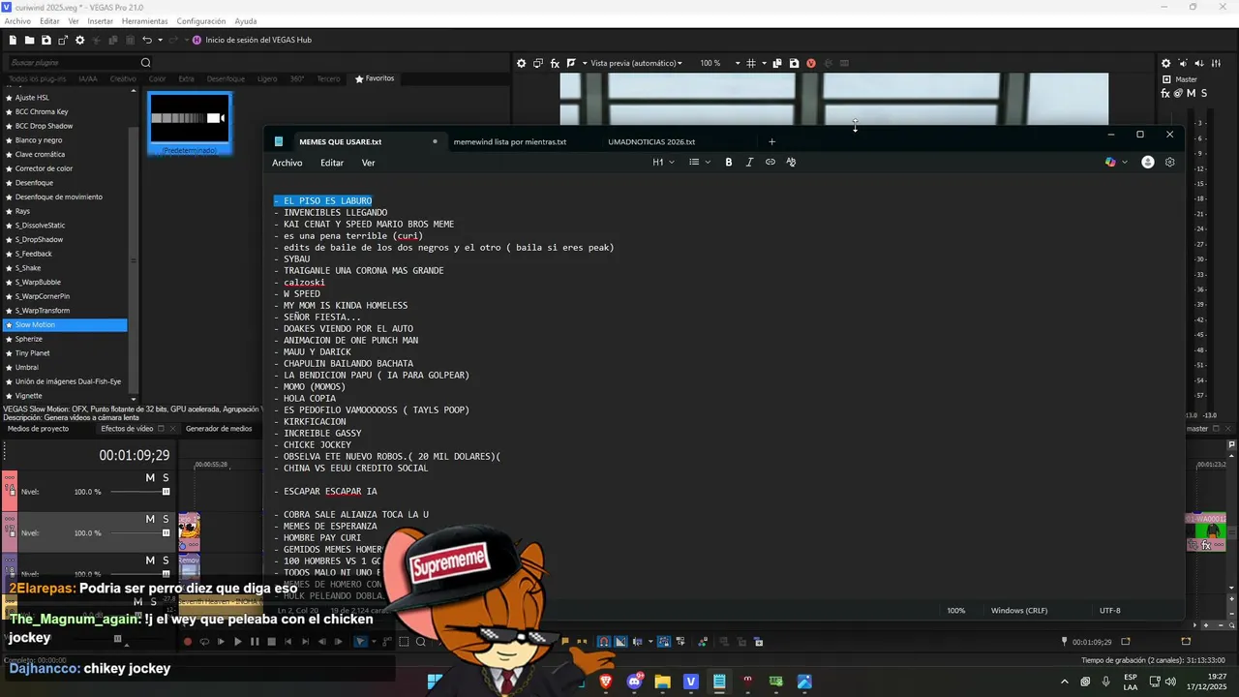Open the grid overlay dropdown arrow in preview
The image size is (1239, 697).
point(765,63)
